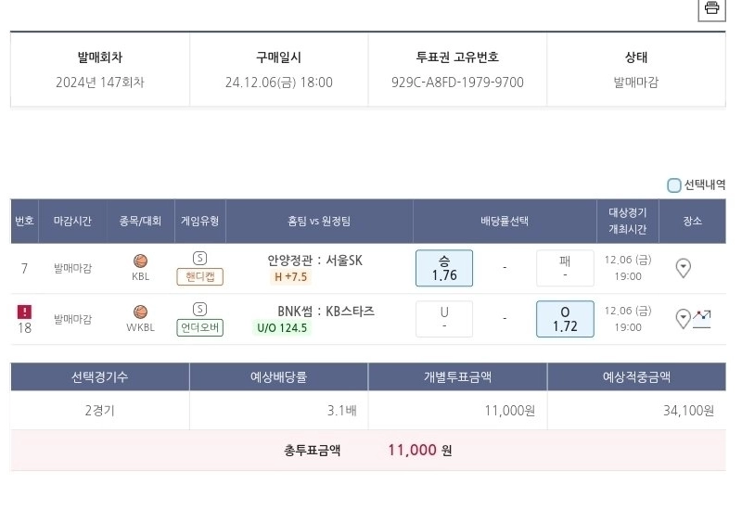Screen dimensions: 742x522
Task: Open venue pin for 안양정관 vs 서울SK
Action: [684, 268]
